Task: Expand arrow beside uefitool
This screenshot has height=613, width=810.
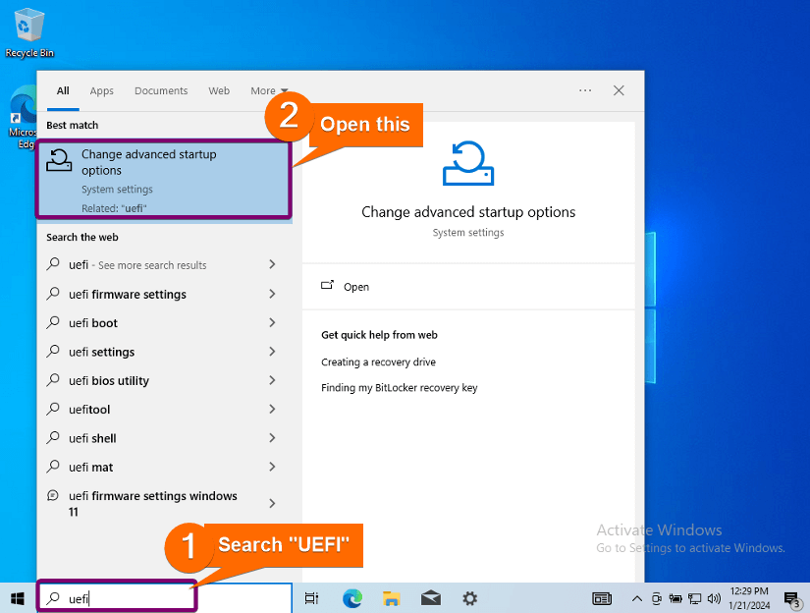Action: (x=272, y=410)
